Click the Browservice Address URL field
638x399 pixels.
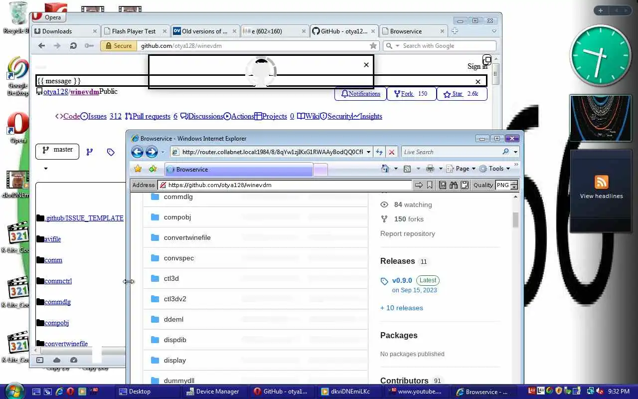tap(285, 185)
